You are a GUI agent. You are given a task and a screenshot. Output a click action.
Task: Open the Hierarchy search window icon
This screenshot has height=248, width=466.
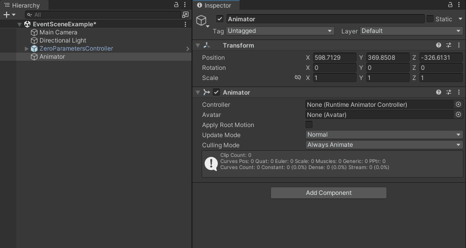coord(185,15)
